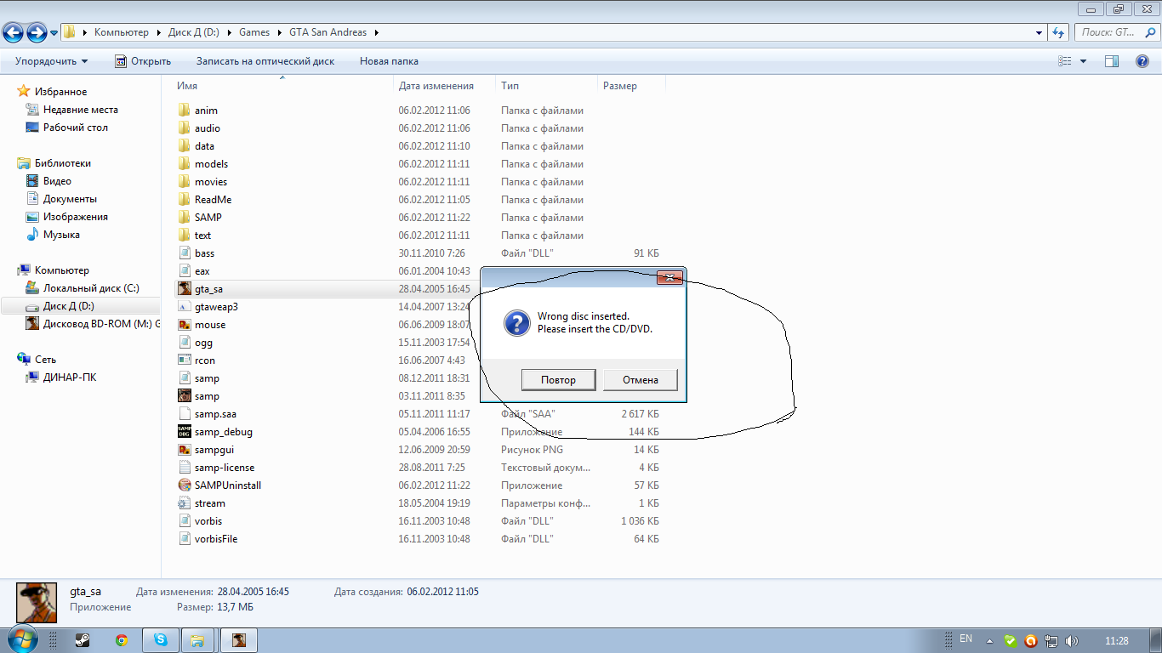Click the Открыть toolbar button

[x=143, y=61]
